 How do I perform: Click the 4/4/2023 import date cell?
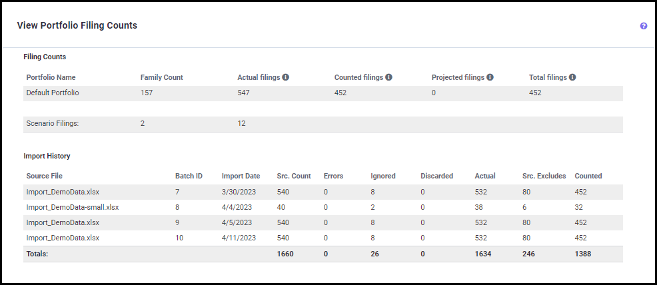coord(235,207)
